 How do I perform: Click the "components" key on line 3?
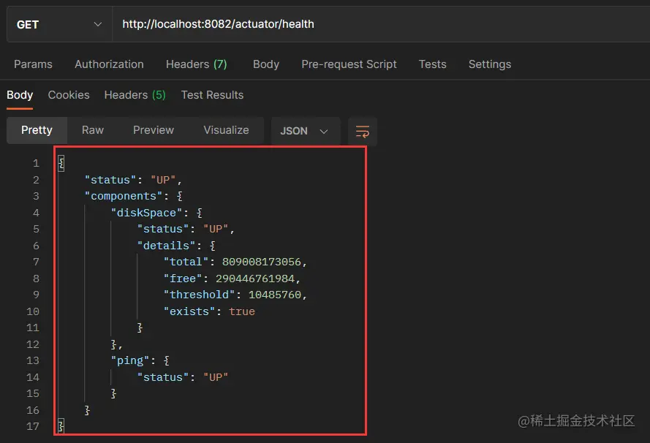(124, 196)
